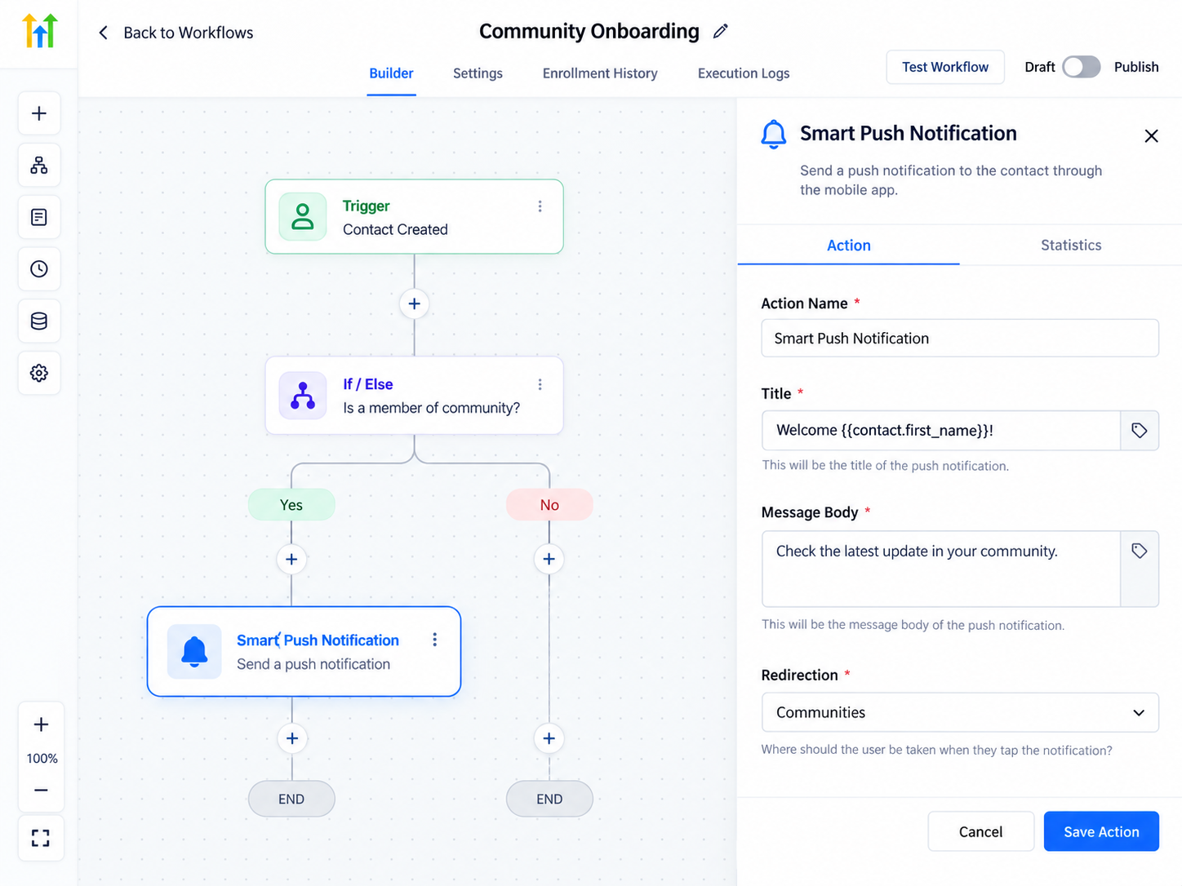Image resolution: width=1182 pixels, height=886 pixels.
Task: Select the Statistics tab in panel
Action: pyautogui.click(x=1071, y=246)
